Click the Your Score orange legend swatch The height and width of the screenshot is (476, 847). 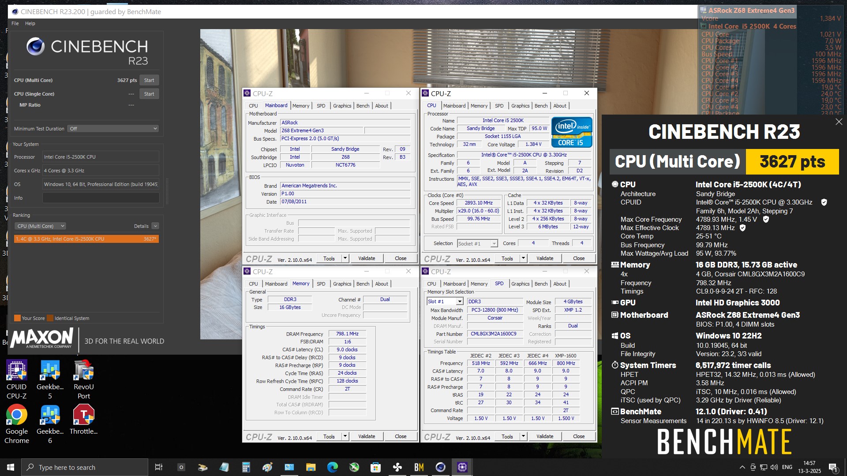coord(17,318)
